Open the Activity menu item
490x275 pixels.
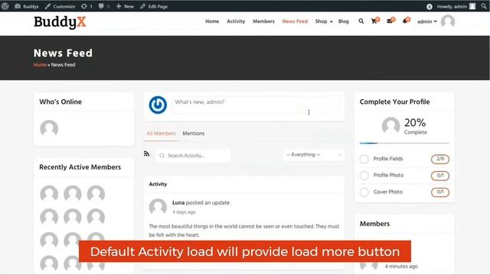236,21
